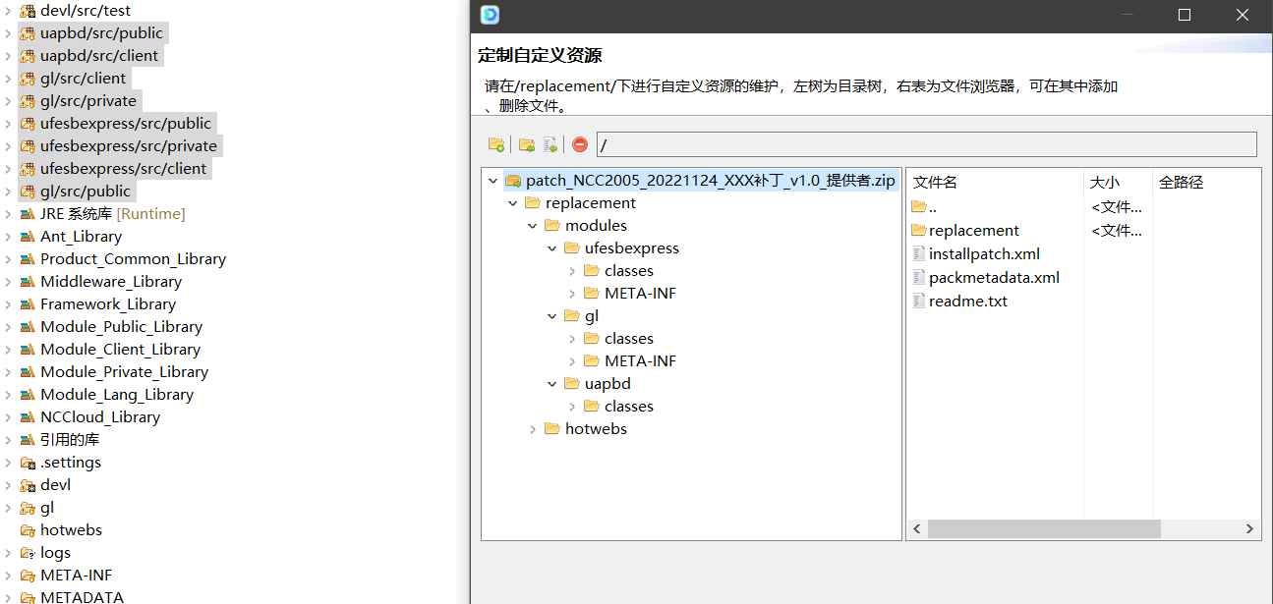1273x604 pixels.
Task: Expand Middleware_Library in project tree
Action: click(8, 282)
